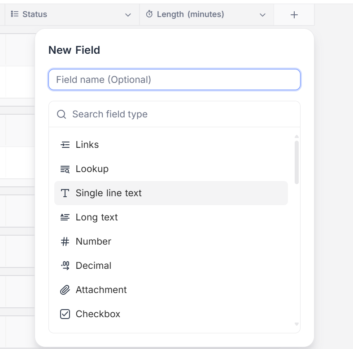Choose the Long text option

[x=96, y=217]
